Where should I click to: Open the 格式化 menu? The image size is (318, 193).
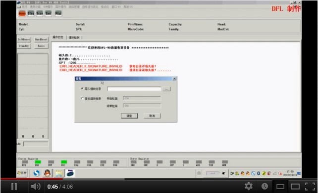click(x=105, y=7)
